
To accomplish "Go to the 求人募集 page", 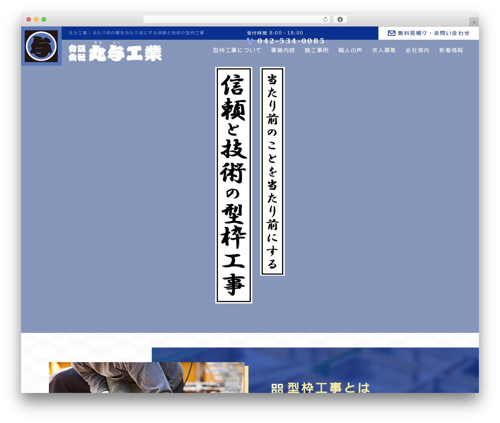I will (384, 50).
